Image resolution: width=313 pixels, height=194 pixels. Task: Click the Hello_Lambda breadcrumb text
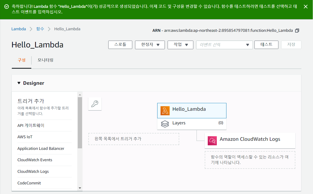[x=67, y=29]
